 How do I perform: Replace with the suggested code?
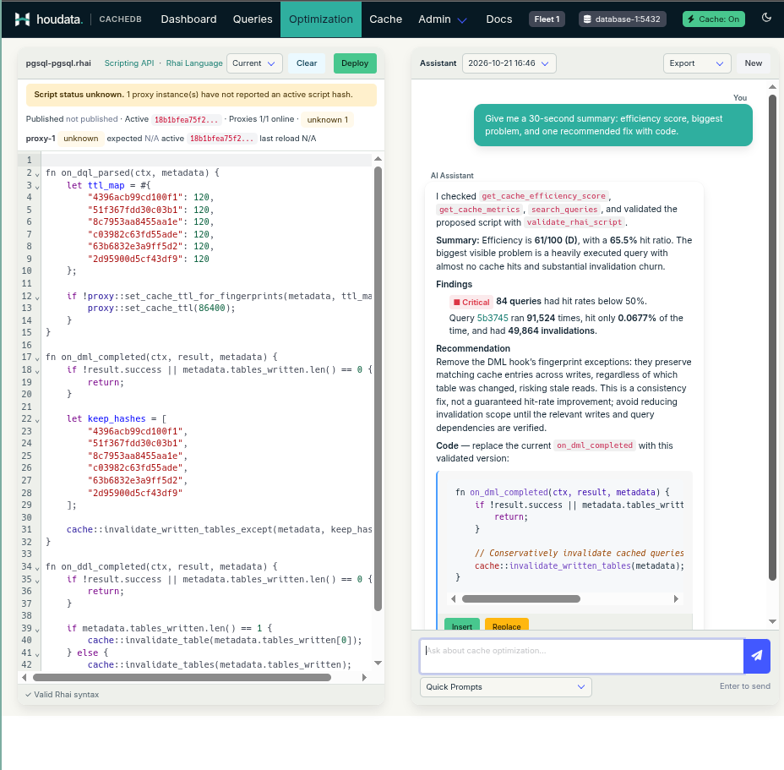click(507, 625)
